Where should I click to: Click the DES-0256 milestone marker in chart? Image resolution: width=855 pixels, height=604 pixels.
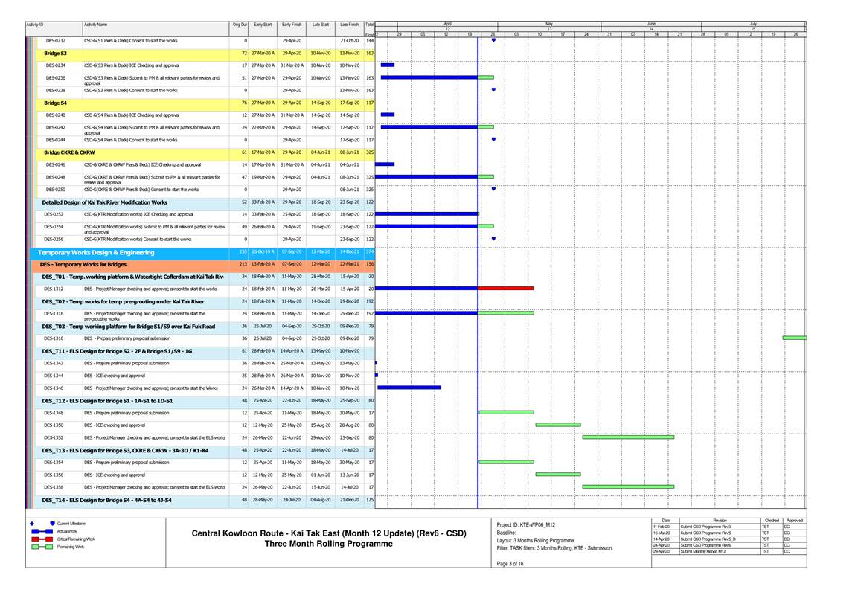tap(493, 240)
